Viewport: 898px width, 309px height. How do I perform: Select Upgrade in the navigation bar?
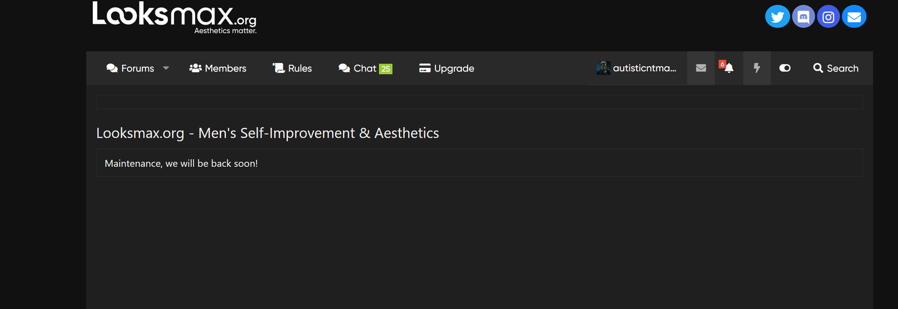pos(447,68)
